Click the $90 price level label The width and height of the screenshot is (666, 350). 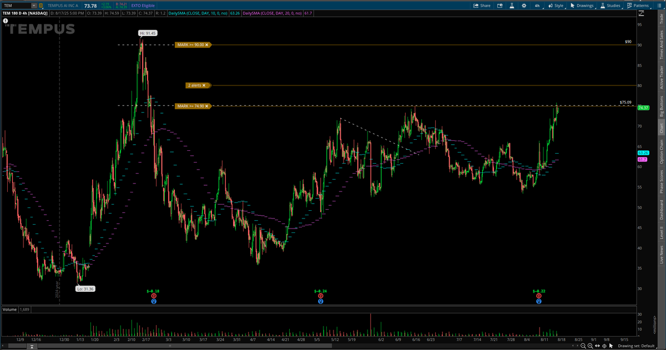628,42
